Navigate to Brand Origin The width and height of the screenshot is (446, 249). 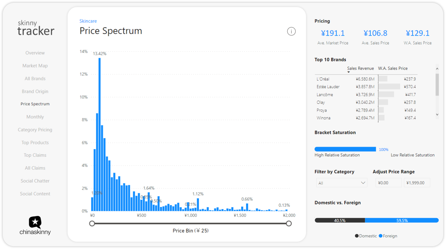click(35, 91)
